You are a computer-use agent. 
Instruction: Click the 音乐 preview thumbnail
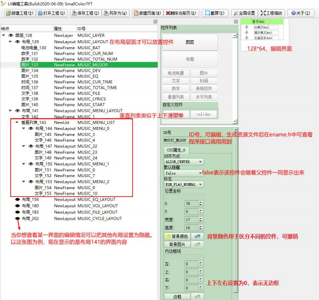262,30
